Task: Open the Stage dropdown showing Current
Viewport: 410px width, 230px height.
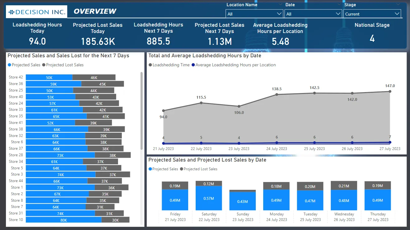Action: 372,14
